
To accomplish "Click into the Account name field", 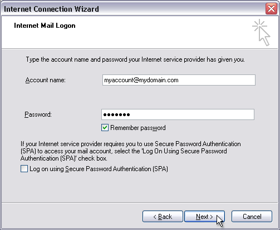I will [179, 80].
